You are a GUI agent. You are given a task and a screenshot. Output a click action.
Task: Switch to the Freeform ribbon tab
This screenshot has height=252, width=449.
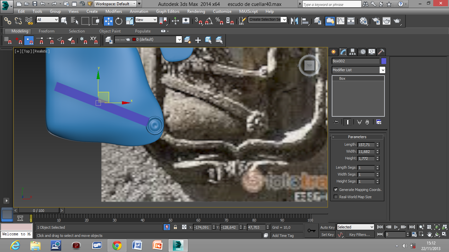coord(47,31)
